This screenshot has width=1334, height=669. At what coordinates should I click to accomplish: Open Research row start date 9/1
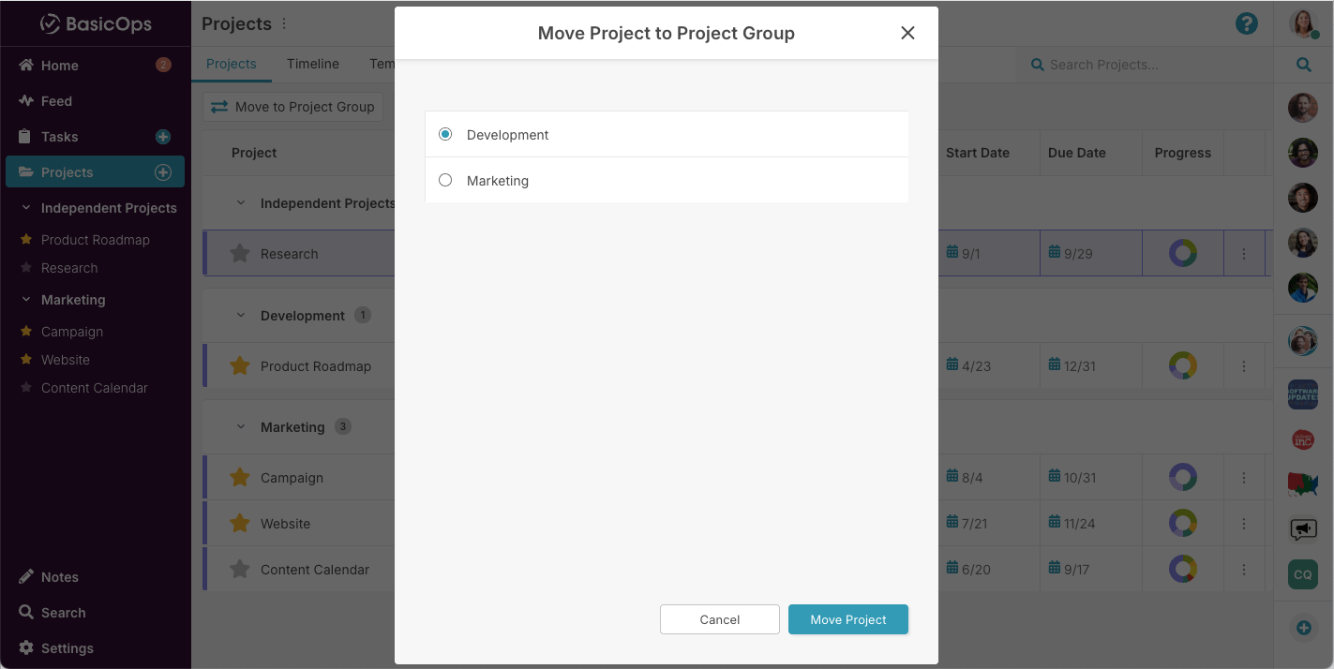(x=963, y=253)
